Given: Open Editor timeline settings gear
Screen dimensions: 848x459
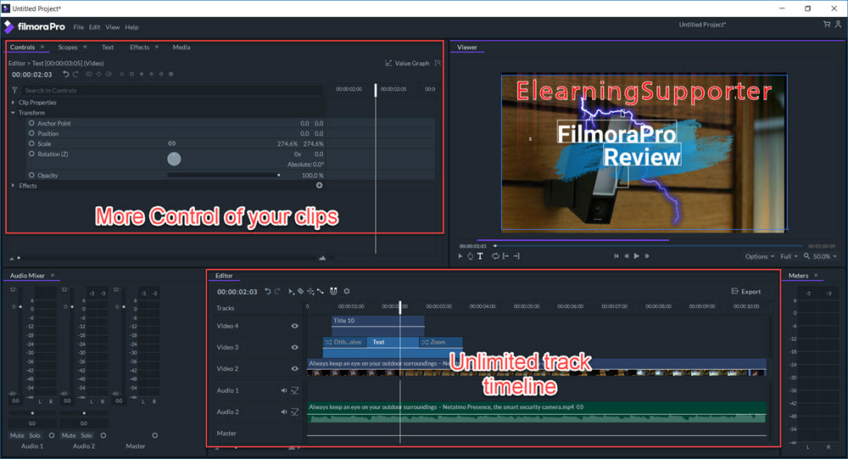Looking at the screenshot, I should 347,291.
